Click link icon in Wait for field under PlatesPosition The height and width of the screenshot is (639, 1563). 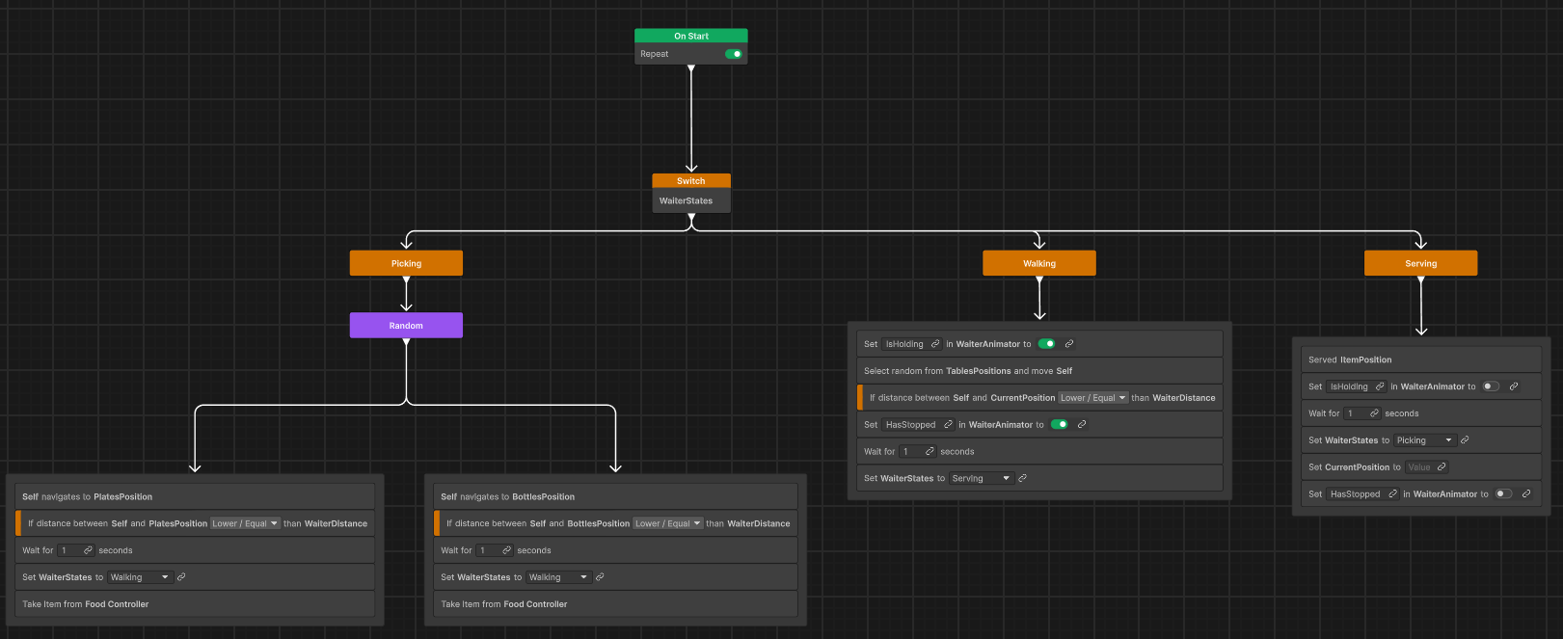click(88, 550)
